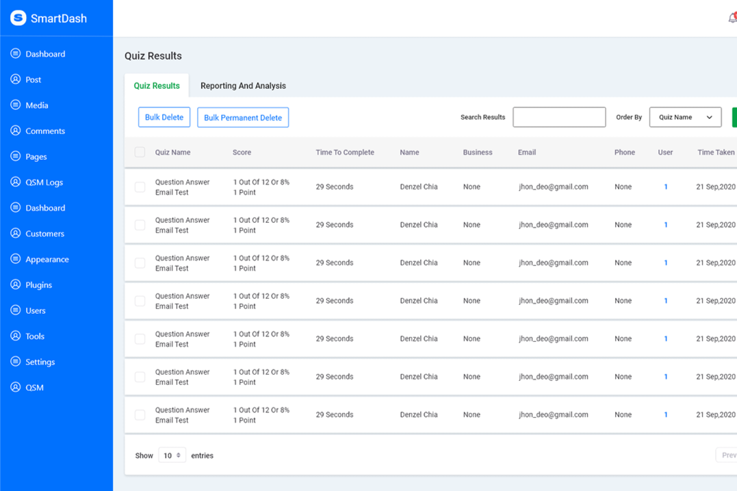Check the first quiz result row checkbox
The height and width of the screenshot is (491, 737).
(x=140, y=187)
